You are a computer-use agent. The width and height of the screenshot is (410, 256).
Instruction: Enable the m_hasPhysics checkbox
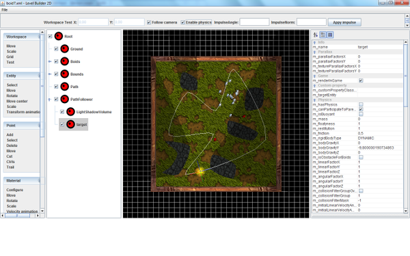[x=361, y=104]
